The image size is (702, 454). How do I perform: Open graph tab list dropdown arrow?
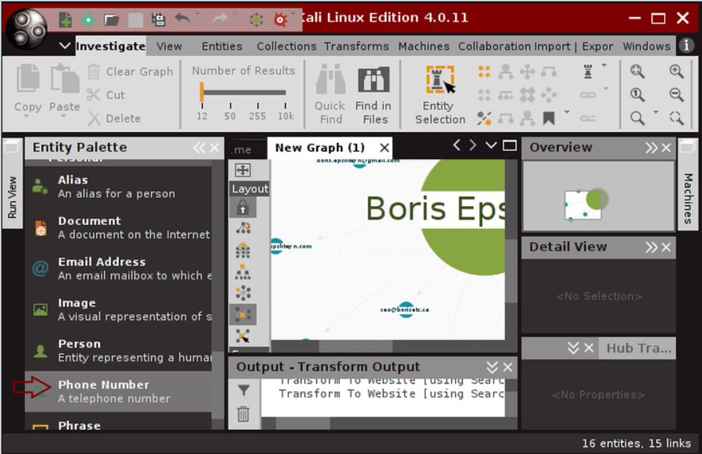tap(491, 145)
